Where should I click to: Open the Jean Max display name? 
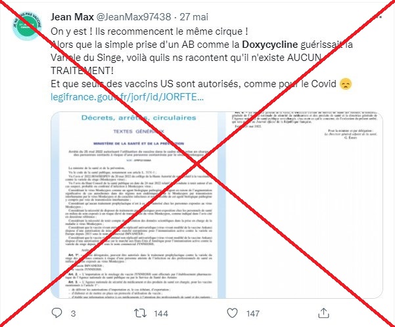pos(72,17)
